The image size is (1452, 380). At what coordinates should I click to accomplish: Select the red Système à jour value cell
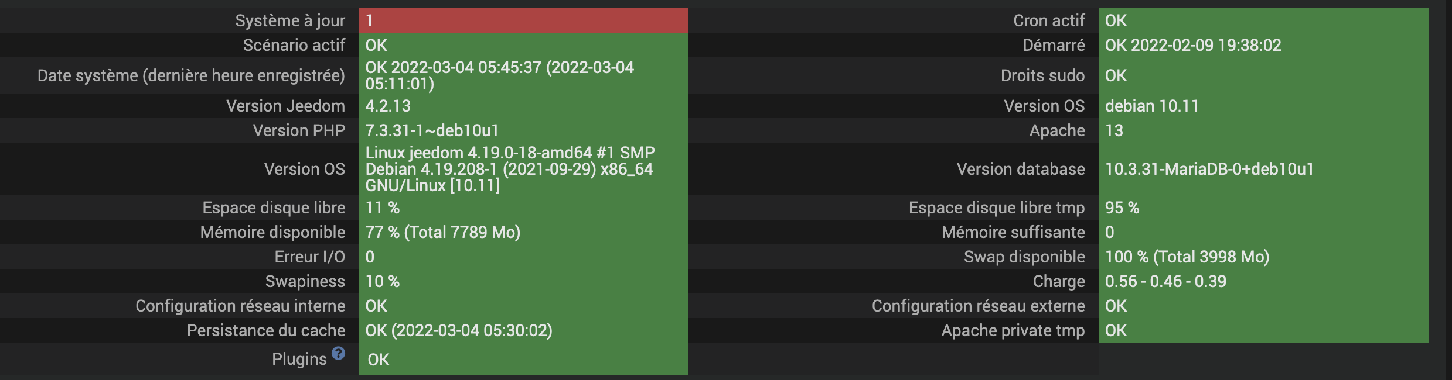523,20
